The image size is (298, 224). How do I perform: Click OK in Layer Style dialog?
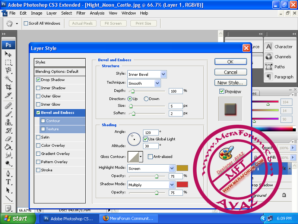(x=231, y=62)
